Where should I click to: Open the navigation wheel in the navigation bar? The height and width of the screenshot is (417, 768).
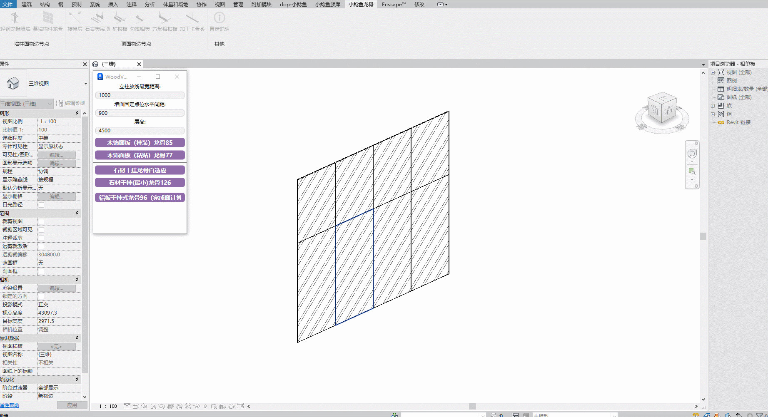[x=692, y=154]
